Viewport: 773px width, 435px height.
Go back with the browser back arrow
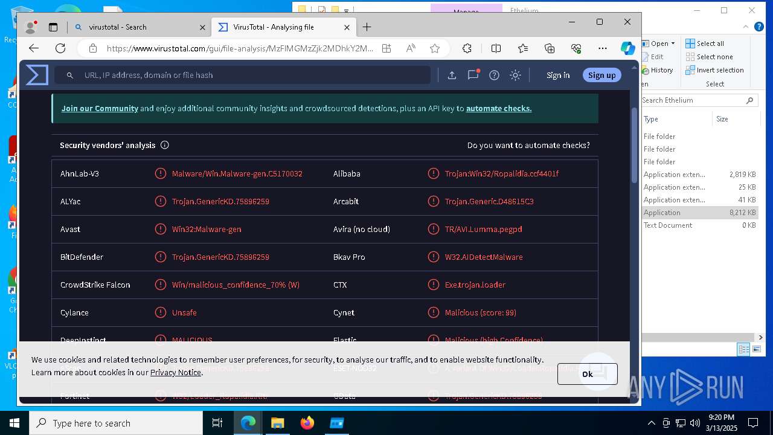[x=34, y=48]
